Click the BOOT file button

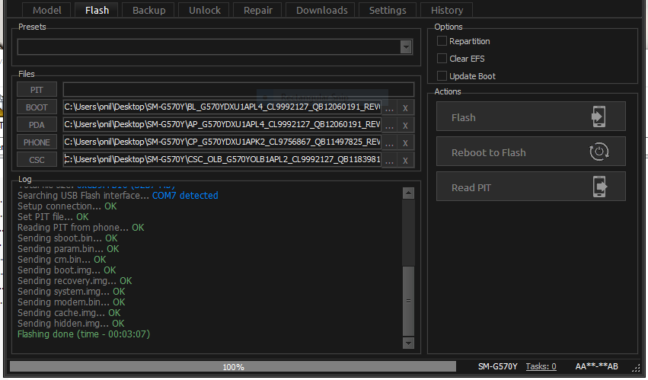tap(37, 107)
